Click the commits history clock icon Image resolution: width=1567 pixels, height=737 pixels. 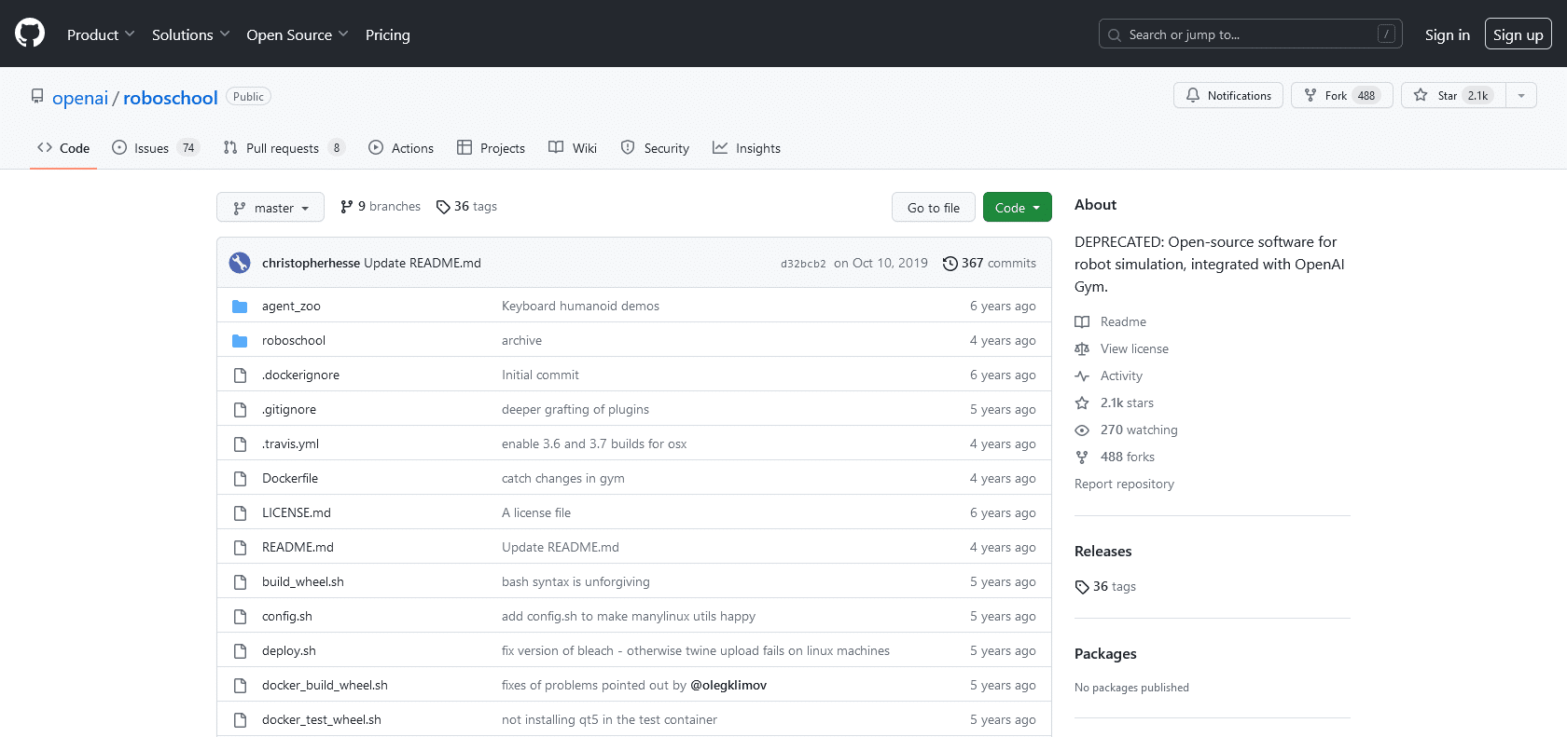pyautogui.click(x=950, y=264)
